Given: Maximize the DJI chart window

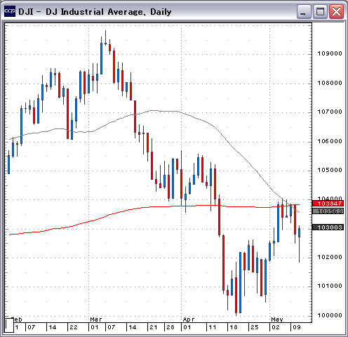Looking at the screenshot, I should pos(320,11).
